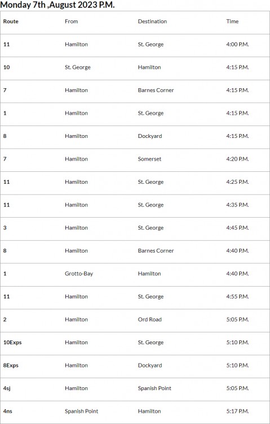The width and height of the screenshot is (270, 424).
Task: Select the Grotto-Bay origin cell
Action: (79, 274)
